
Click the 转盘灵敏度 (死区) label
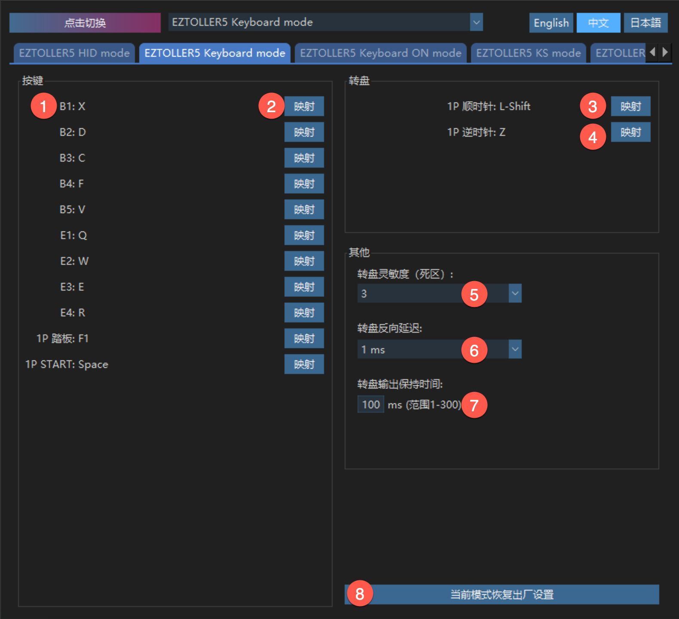tap(405, 274)
